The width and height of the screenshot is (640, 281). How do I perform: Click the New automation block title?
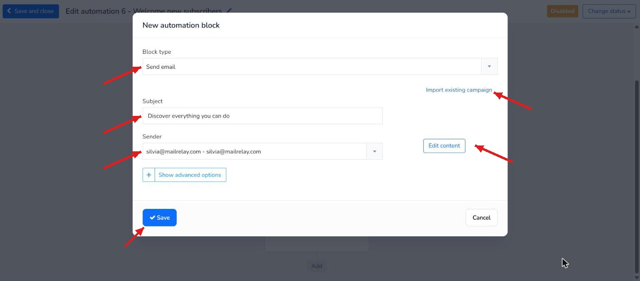coord(181,25)
